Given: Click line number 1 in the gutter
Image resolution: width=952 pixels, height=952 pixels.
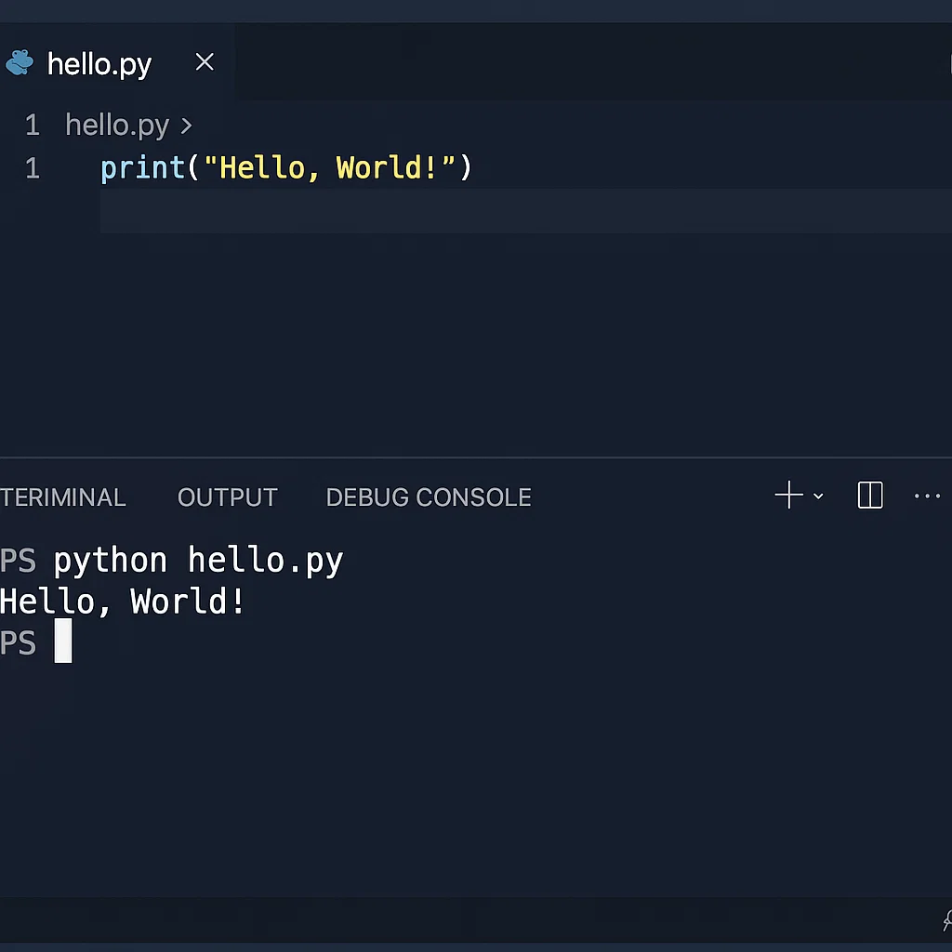Looking at the screenshot, I should click(x=32, y=167).
